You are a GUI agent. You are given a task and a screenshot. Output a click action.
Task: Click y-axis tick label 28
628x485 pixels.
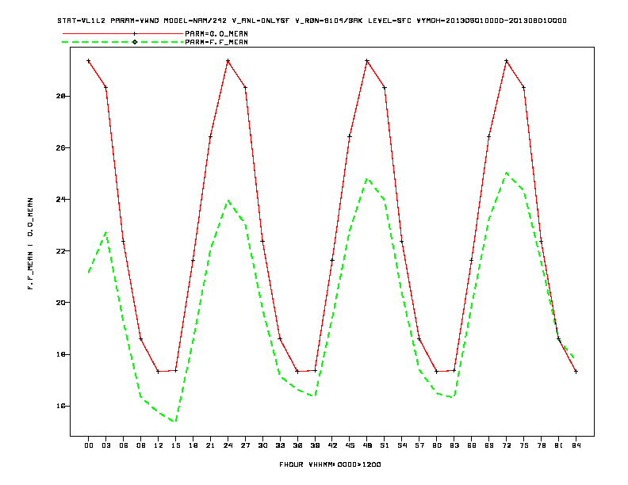(61, 96)
